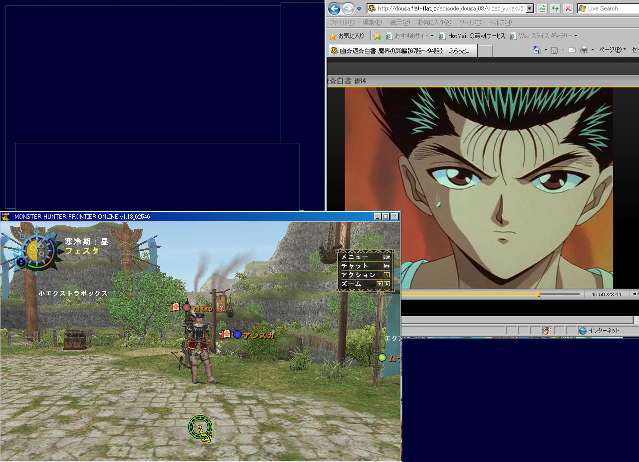The image size is (639, 462).
Task: Click the video volume speaker icon
Action: click(636, 294)
